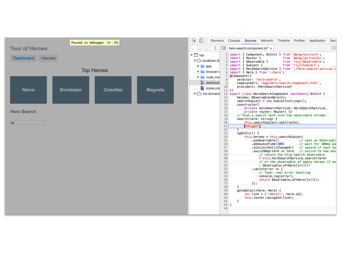
Task: Open the Application panel
Action: click(317, 41)
